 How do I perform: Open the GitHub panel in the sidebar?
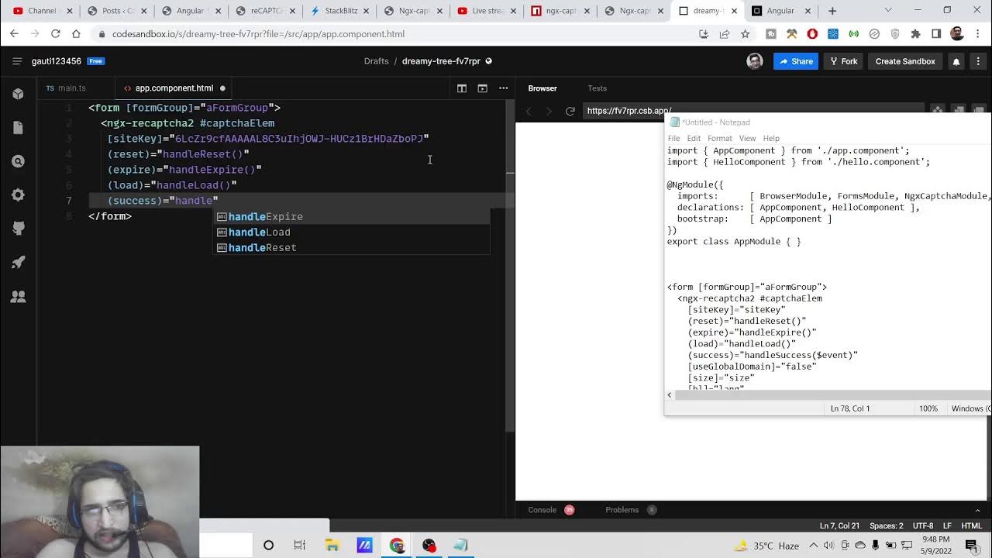18,229
